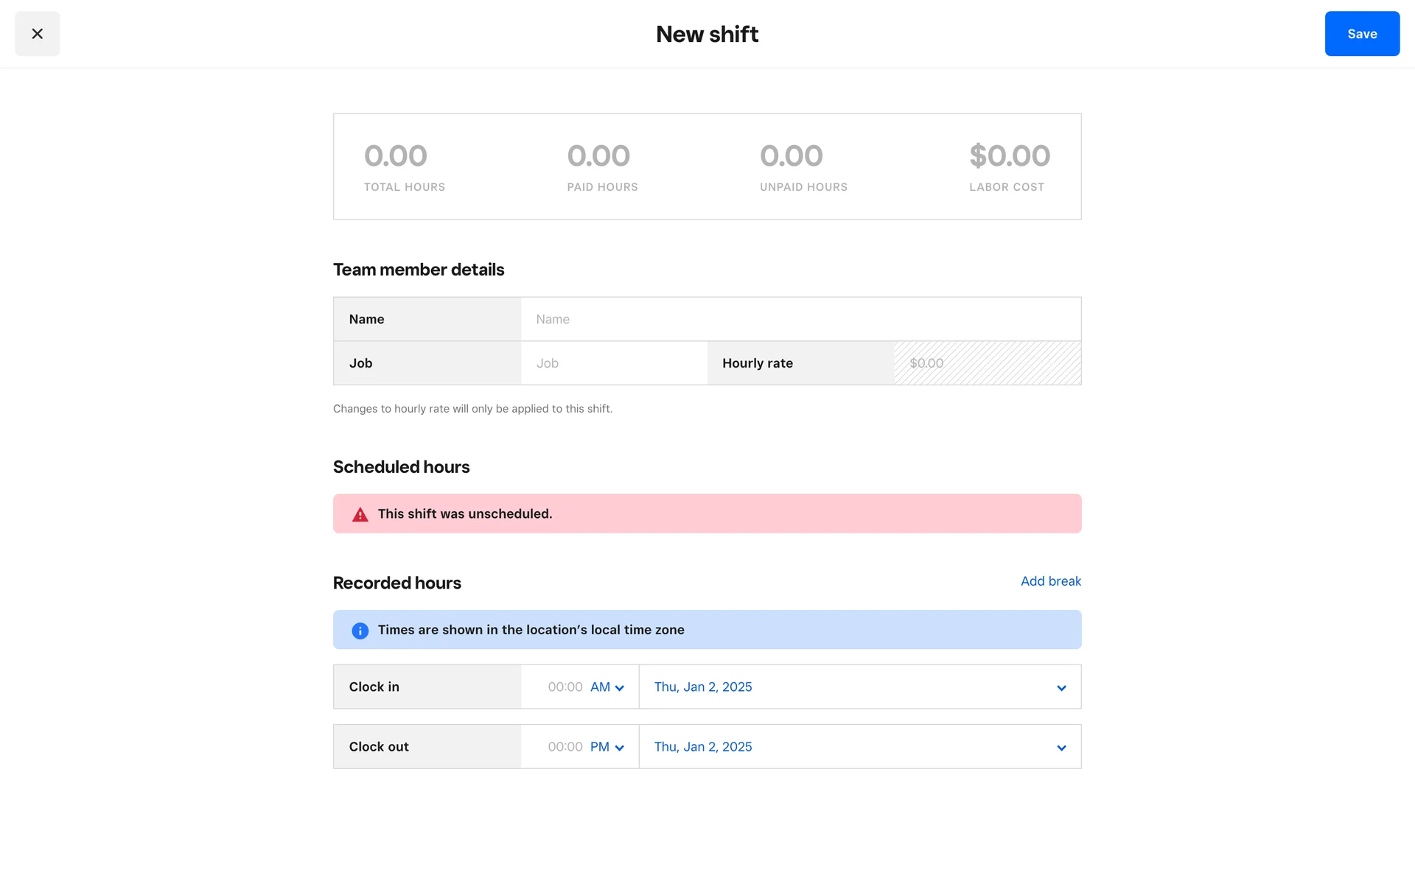Open the Clock in AM/PM dropdown
This screenshot has height=884, width=1415.
click(x=607, y=687)
